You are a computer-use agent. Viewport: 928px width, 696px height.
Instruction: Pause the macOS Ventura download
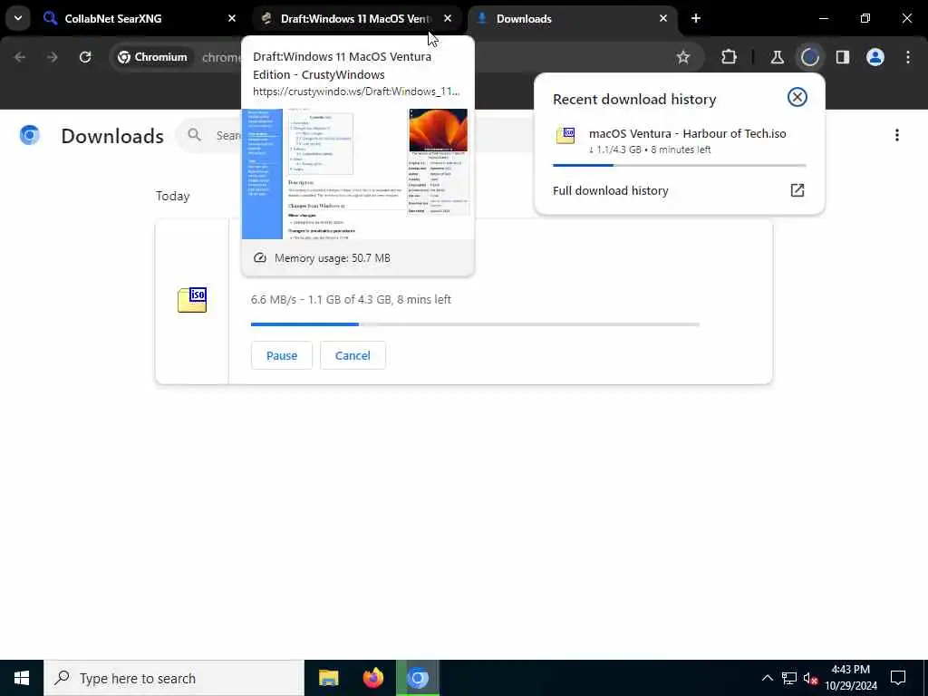pyautogui.click(x=282, y=355)
